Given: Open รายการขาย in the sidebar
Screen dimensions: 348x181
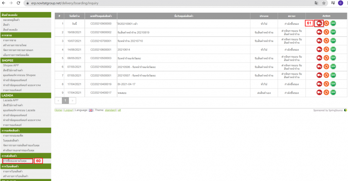Looking at the screenshot, I should point(10,40).
